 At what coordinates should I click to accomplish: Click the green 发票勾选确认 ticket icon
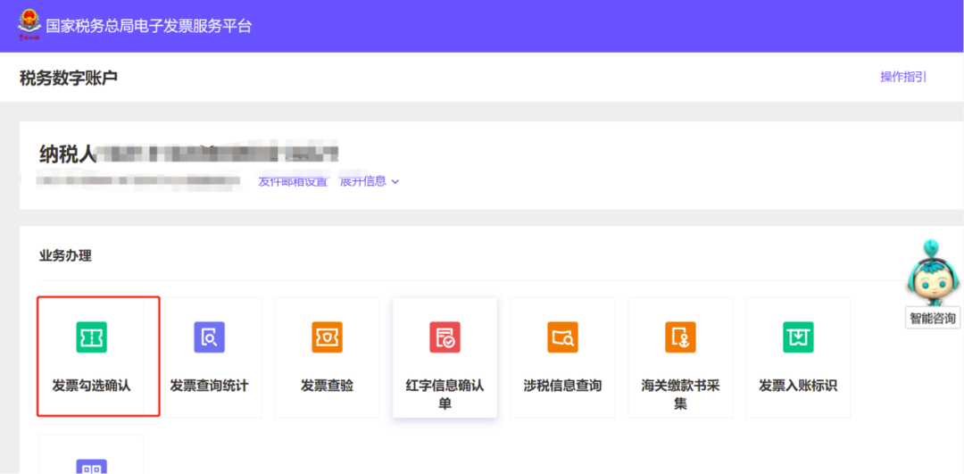(x=91, y=337)
